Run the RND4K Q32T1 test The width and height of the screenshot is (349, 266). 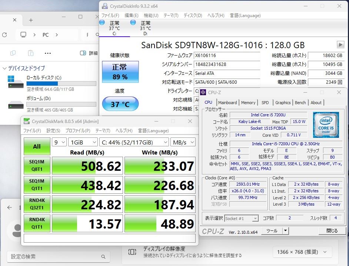37,204
